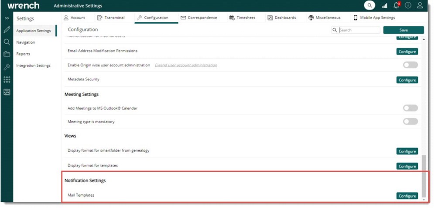Toggle Enable Origin wise user account administration
Image resolution: width=434 pixels, height=208 pixels.
tap(410, 65)
